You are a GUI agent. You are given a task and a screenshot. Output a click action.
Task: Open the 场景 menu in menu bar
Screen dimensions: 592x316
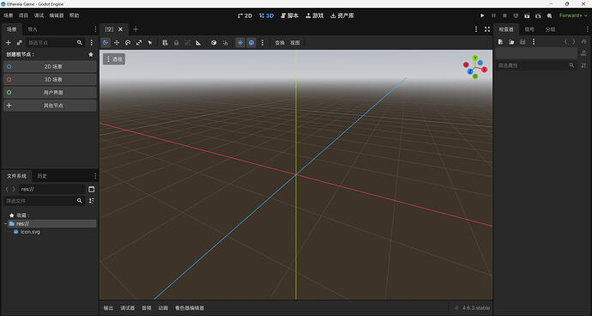[x=9, y=15]
